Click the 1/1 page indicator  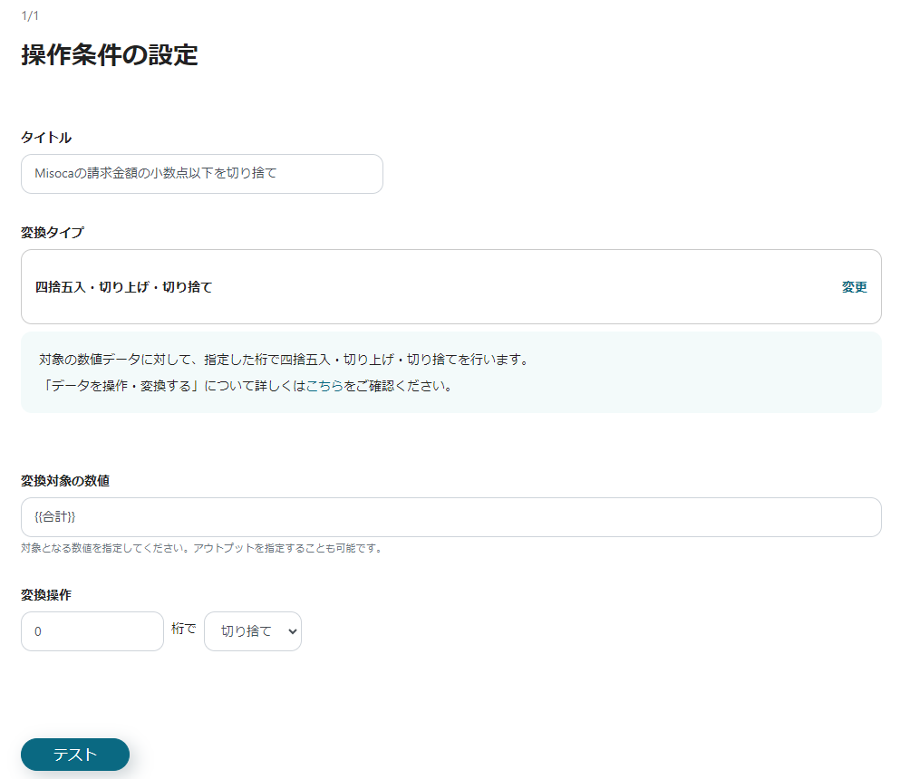coord(30,15)
